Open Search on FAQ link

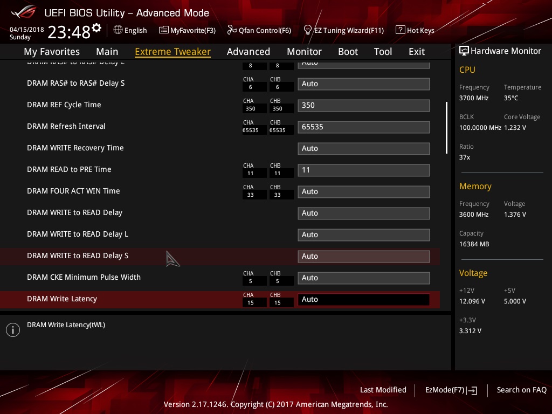[521, 390]
